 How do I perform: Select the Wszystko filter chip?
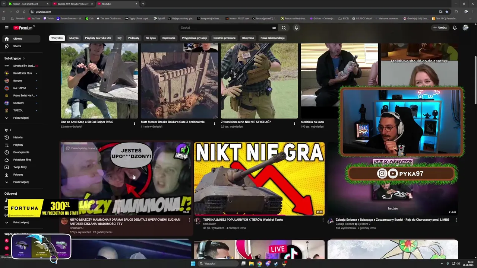tap(57, 38)
